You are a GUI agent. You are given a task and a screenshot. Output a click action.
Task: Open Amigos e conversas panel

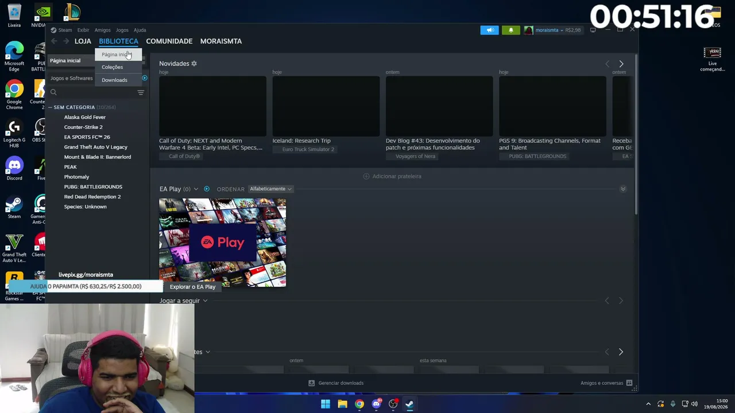[x=606, y=383]
